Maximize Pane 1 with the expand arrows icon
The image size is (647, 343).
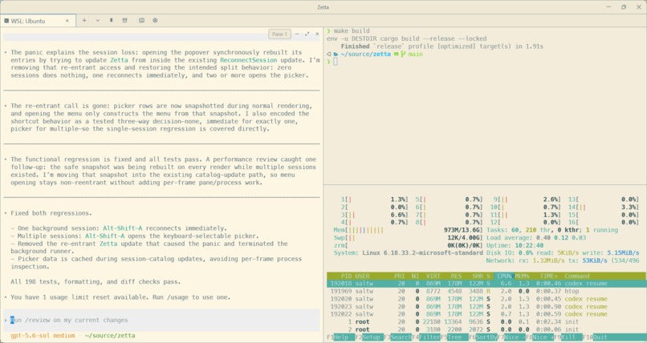pyautogui.click(x=307, y=34)
